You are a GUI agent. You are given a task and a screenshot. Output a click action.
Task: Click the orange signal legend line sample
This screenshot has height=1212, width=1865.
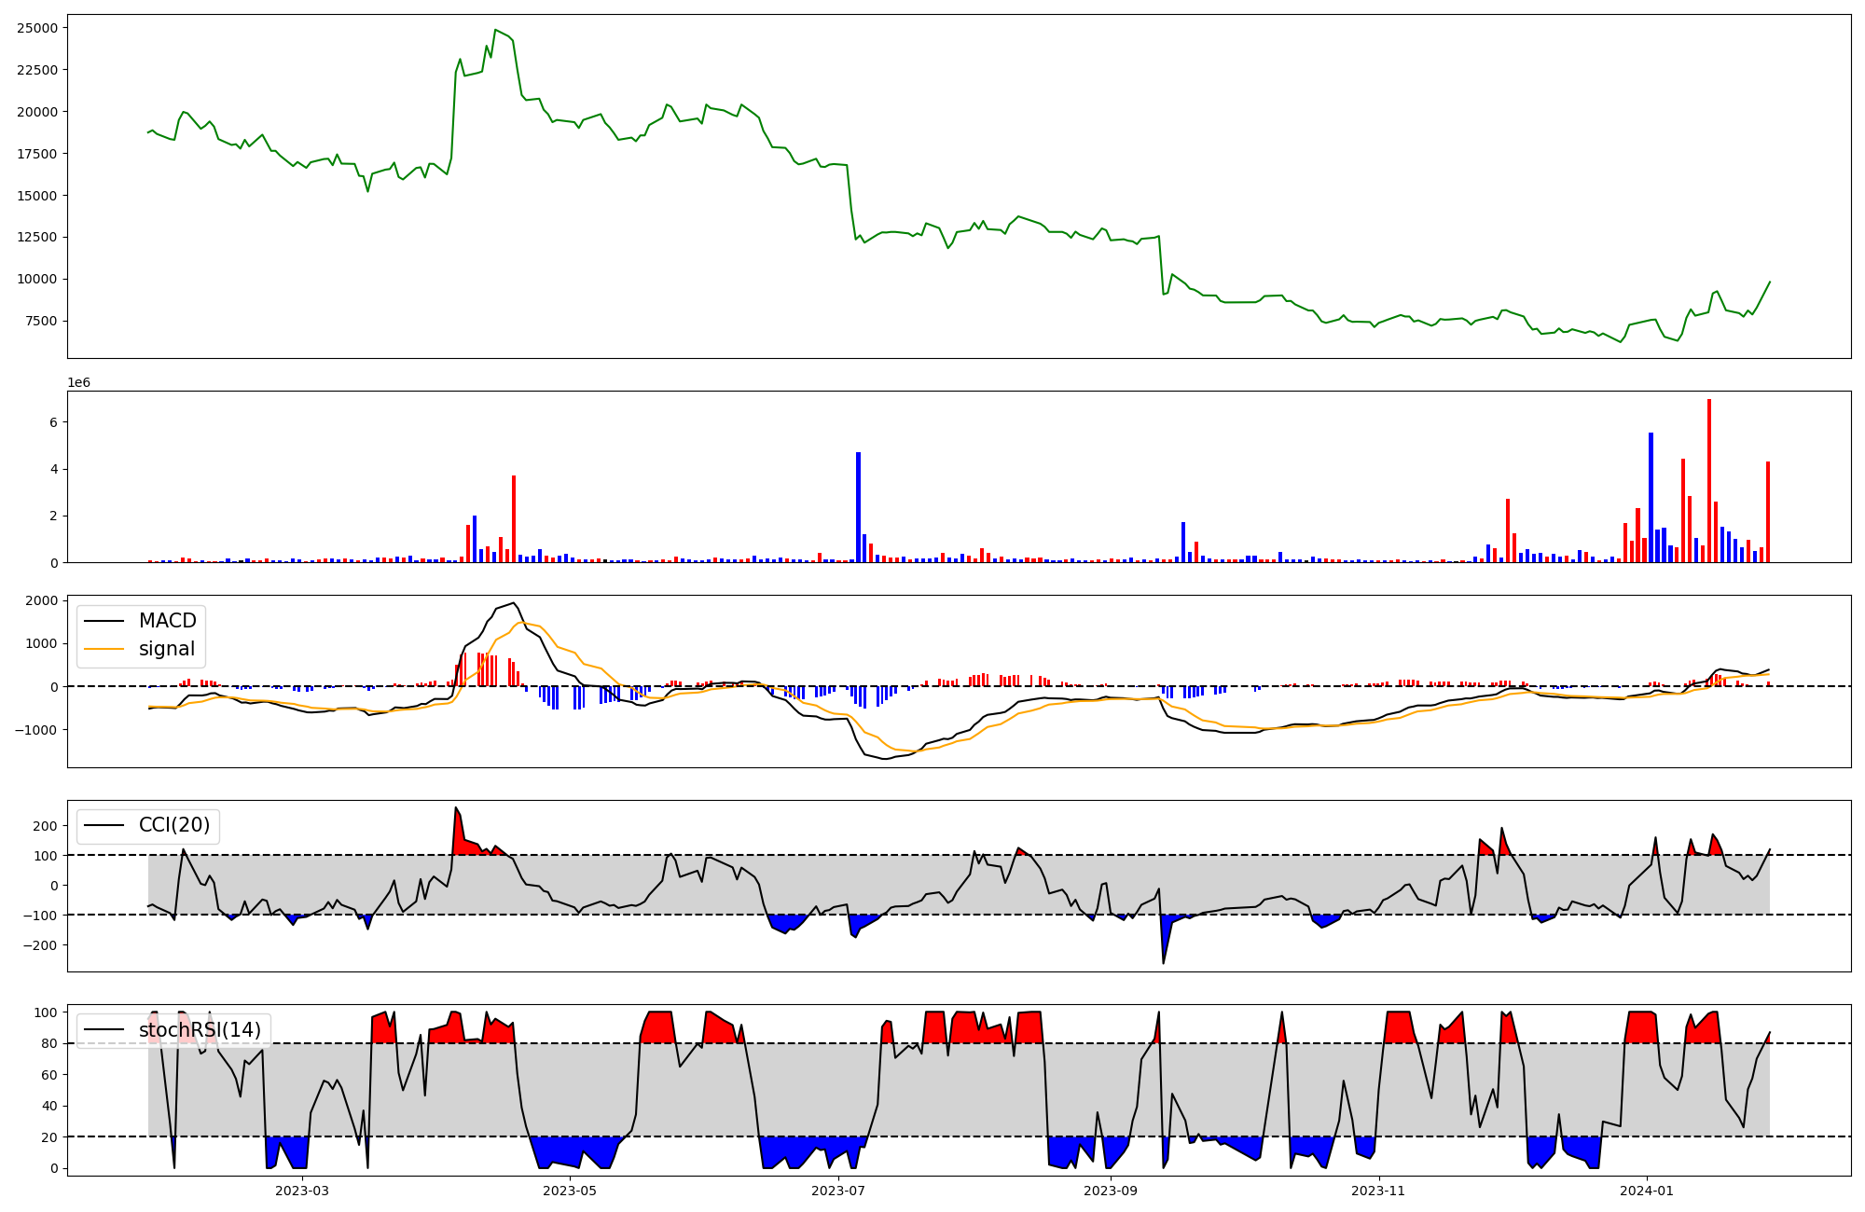tap(104, 649)
